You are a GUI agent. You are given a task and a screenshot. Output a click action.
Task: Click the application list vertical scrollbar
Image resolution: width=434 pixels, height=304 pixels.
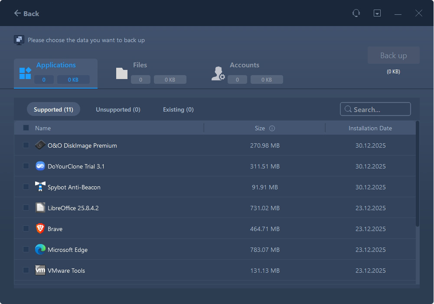(418, 174)
